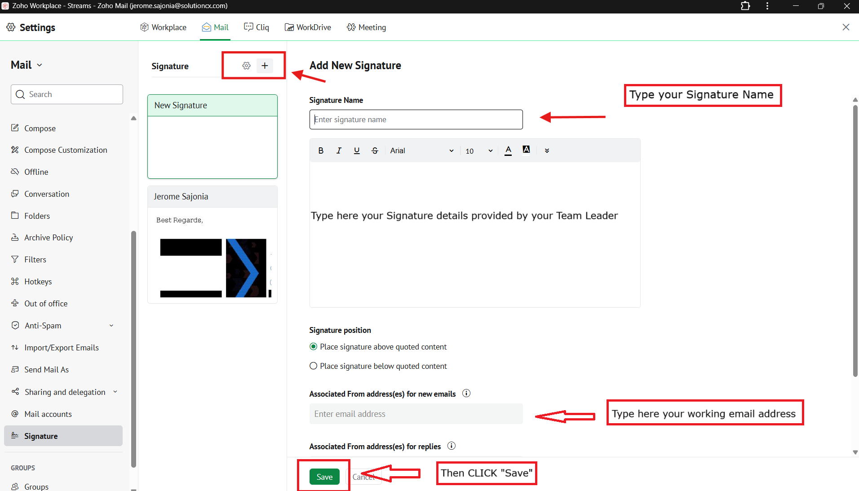Select Place signature below quoted content
This screenshot has width=859, height=491.
[x=314, y=366]
